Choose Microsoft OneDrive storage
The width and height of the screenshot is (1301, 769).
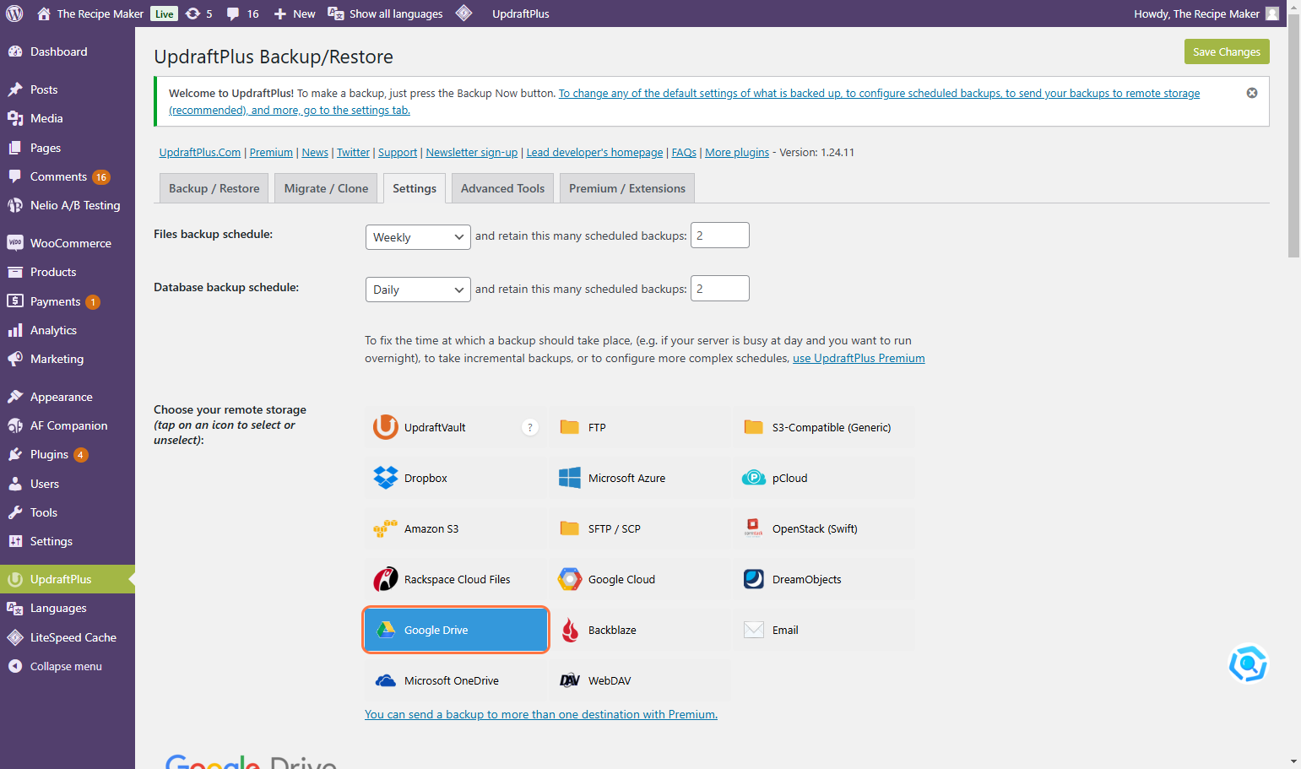(456, 680)
